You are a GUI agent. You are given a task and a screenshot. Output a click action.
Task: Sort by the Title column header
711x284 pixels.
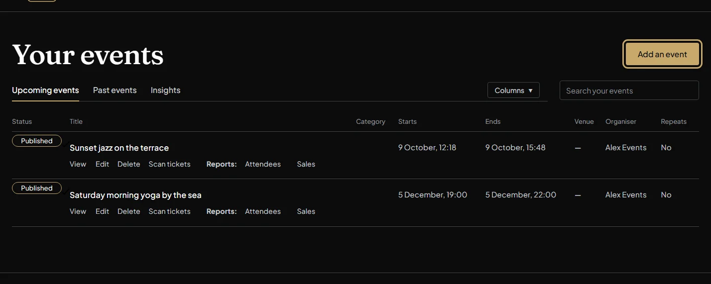76,121
